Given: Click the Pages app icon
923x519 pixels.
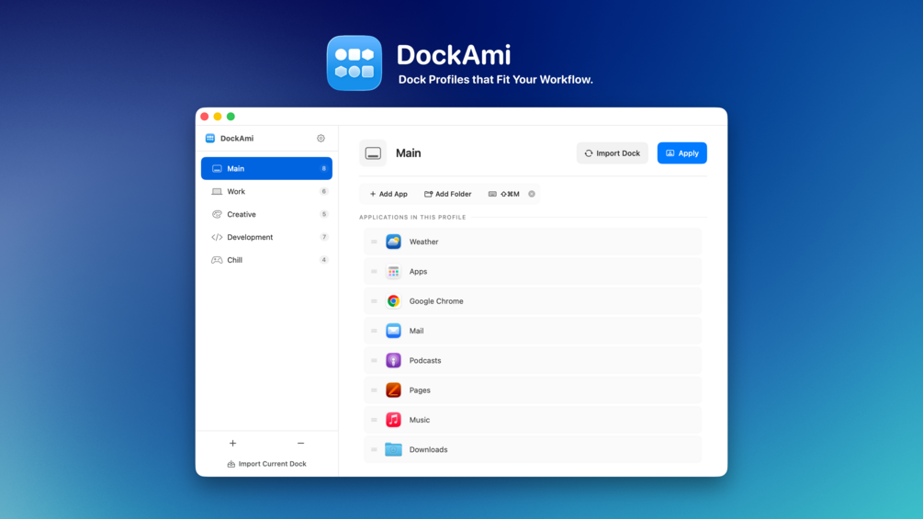Looking at the screenshot, I should [393, 390].
